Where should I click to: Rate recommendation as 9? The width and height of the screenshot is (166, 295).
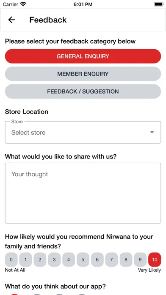pyautogui.click(x=140, y=260)
